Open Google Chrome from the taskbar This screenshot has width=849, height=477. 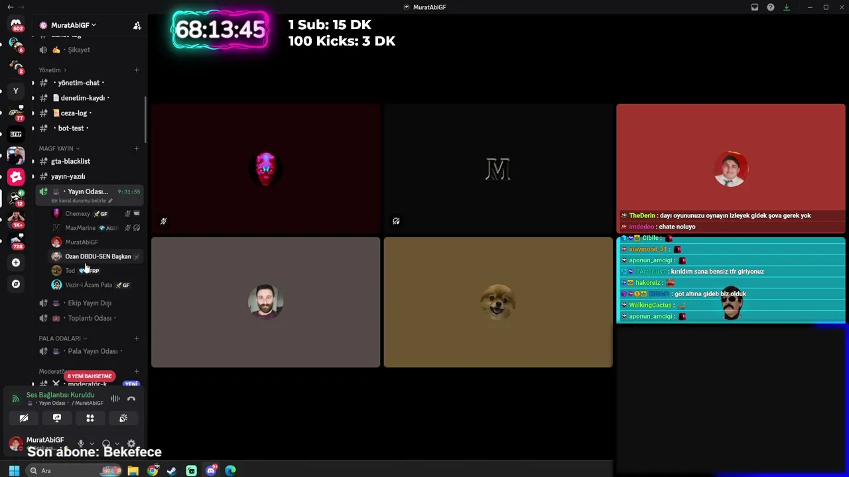(153, 470)
